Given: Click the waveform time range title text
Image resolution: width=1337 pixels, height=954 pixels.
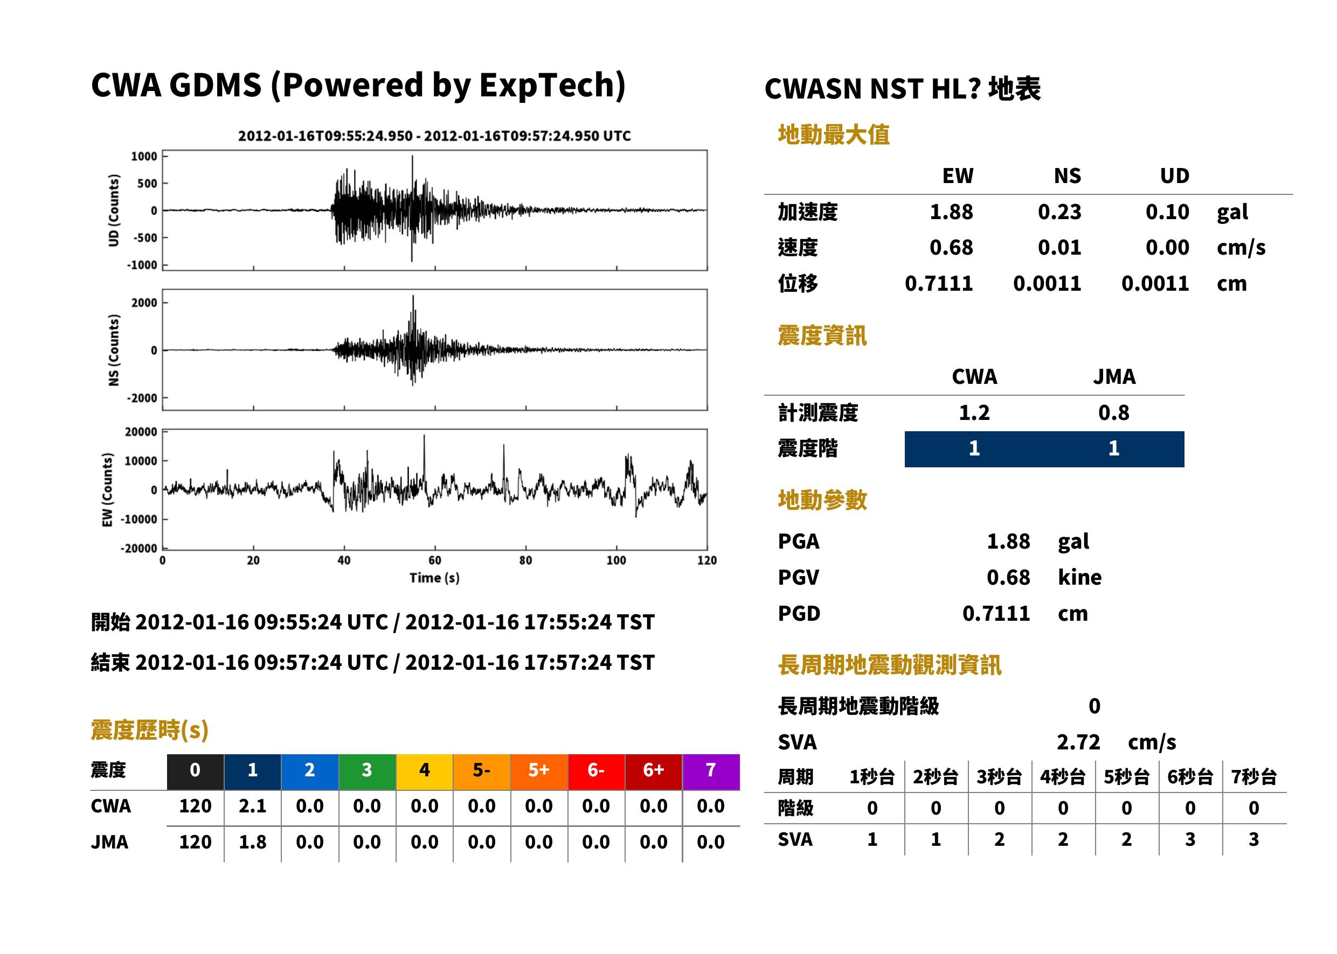Looking at the screenshot, I should [x=434, y=136].
